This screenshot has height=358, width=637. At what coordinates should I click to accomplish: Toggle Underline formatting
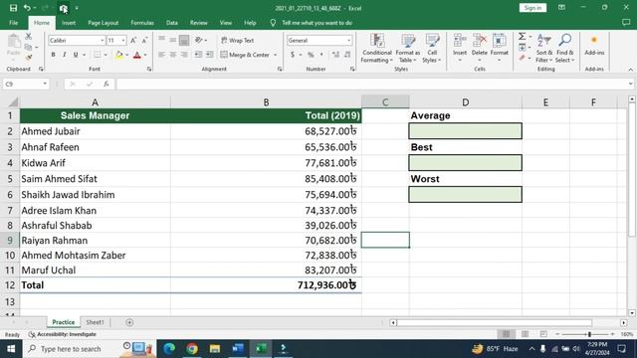pos(76,55)
